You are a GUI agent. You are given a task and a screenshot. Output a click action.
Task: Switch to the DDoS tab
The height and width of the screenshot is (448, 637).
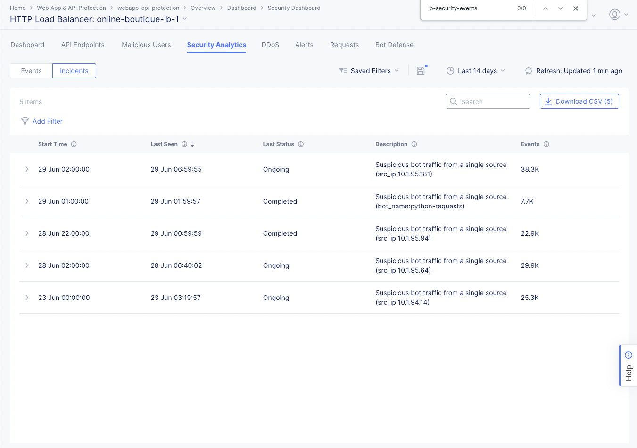tap(270, 45)
